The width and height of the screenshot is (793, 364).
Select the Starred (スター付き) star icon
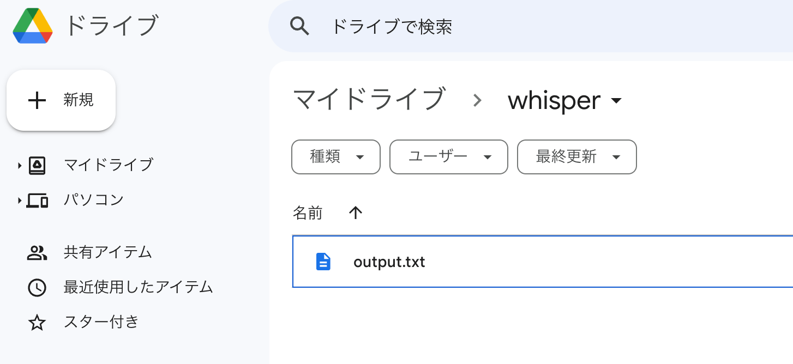pos(37,322)
